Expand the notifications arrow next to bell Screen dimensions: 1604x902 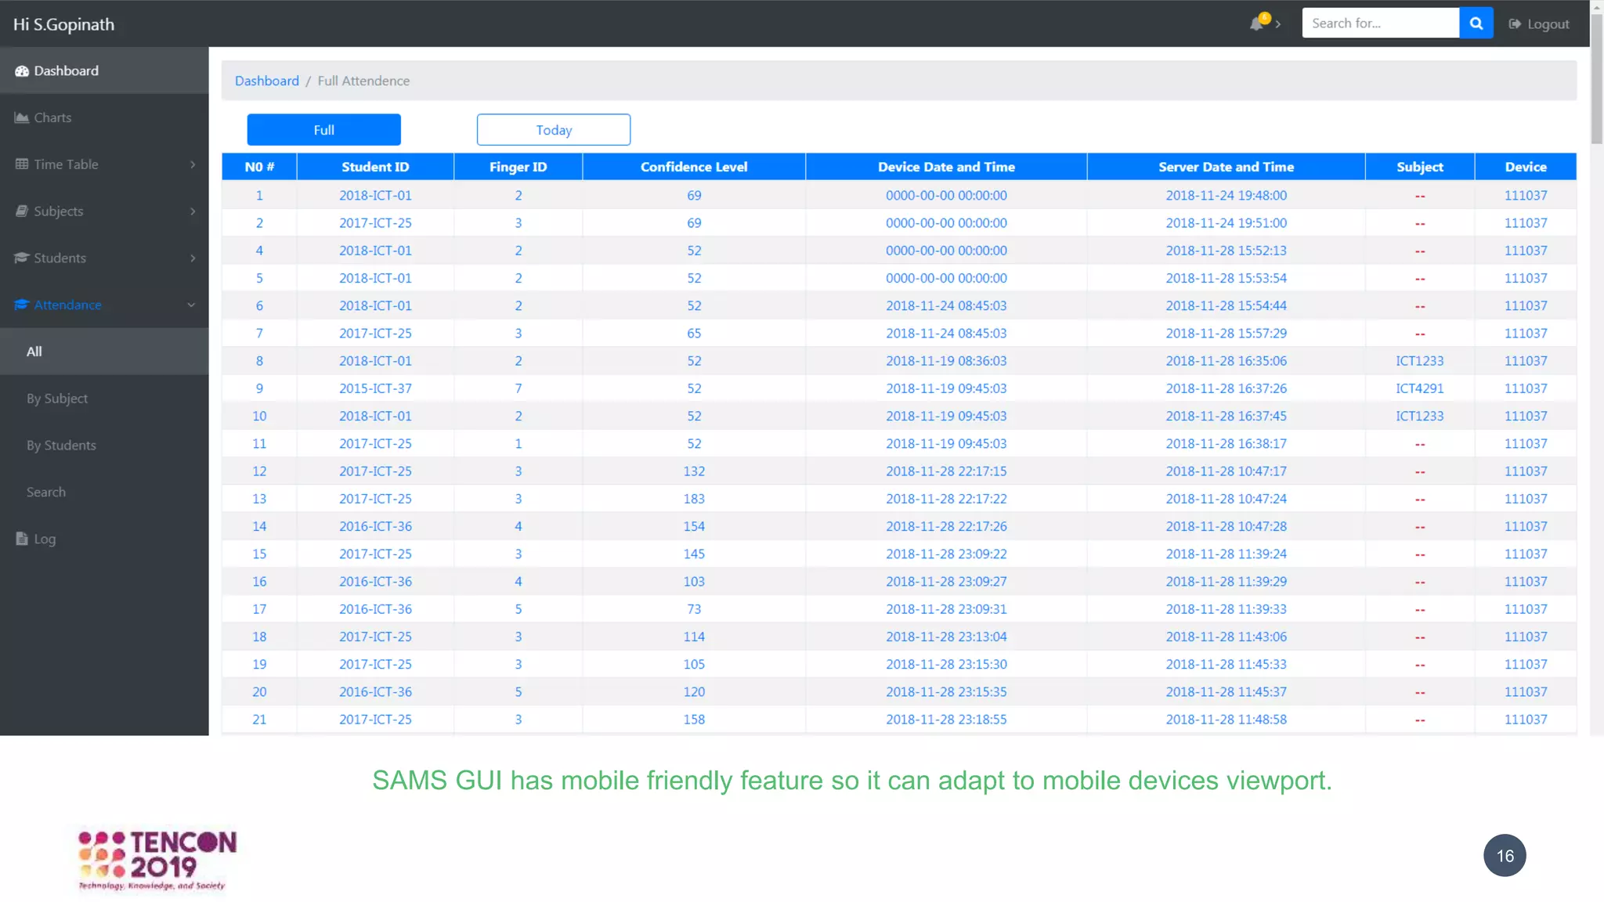coord(1278,24)
